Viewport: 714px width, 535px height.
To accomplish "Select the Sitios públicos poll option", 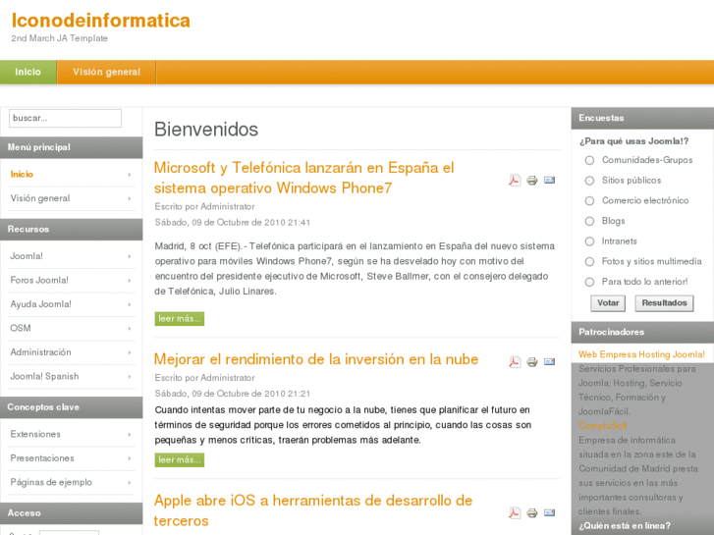I will coord(589,181).
